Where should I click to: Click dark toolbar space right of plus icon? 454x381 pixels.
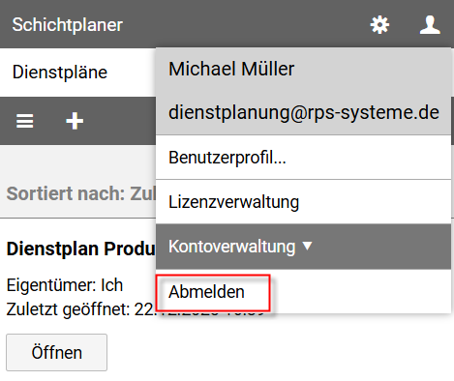[x=121, y=121]
